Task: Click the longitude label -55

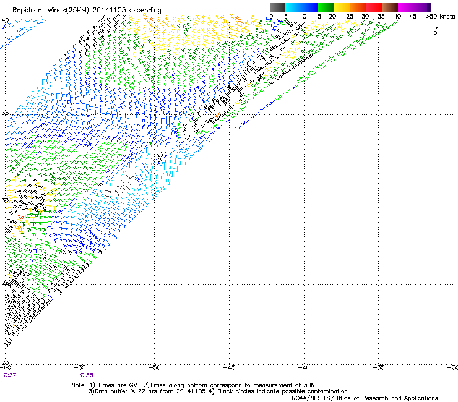Action: [80, 367]
